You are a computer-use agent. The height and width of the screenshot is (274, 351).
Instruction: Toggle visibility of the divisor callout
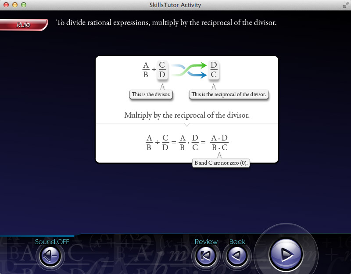tap(151, 94)
